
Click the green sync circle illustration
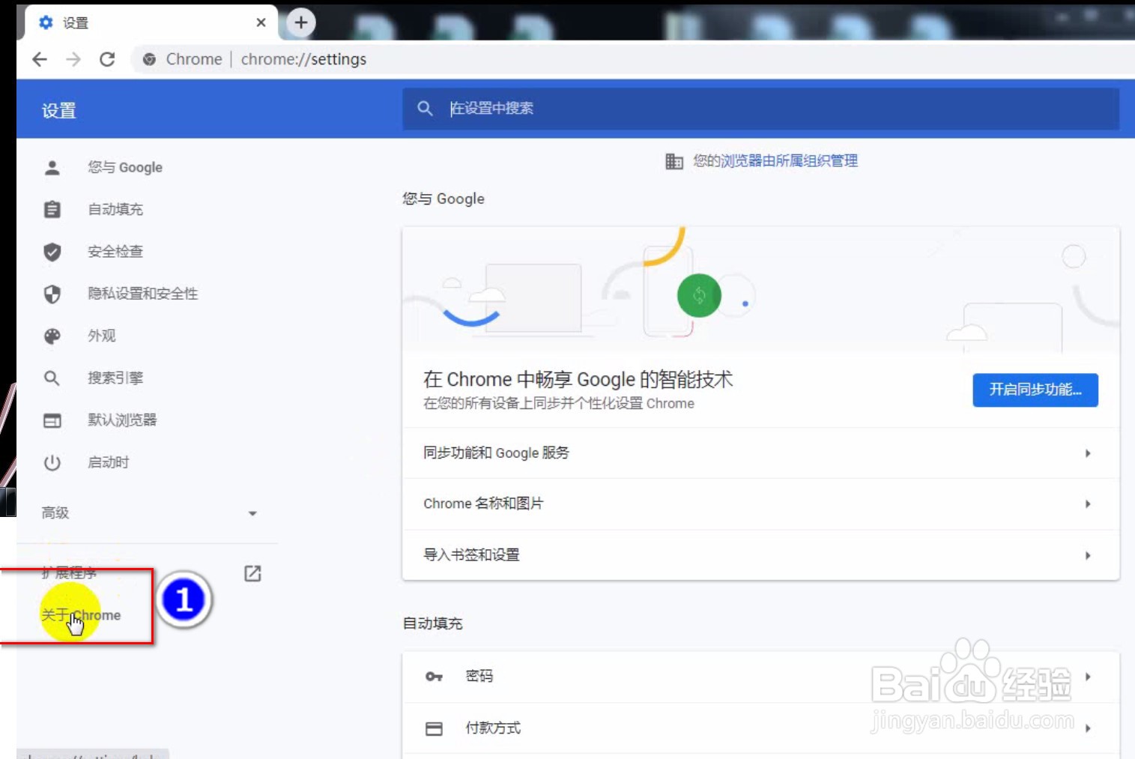[699, 295]
